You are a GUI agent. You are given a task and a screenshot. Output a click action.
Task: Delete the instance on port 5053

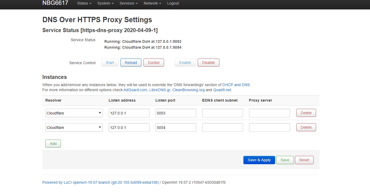306,113
